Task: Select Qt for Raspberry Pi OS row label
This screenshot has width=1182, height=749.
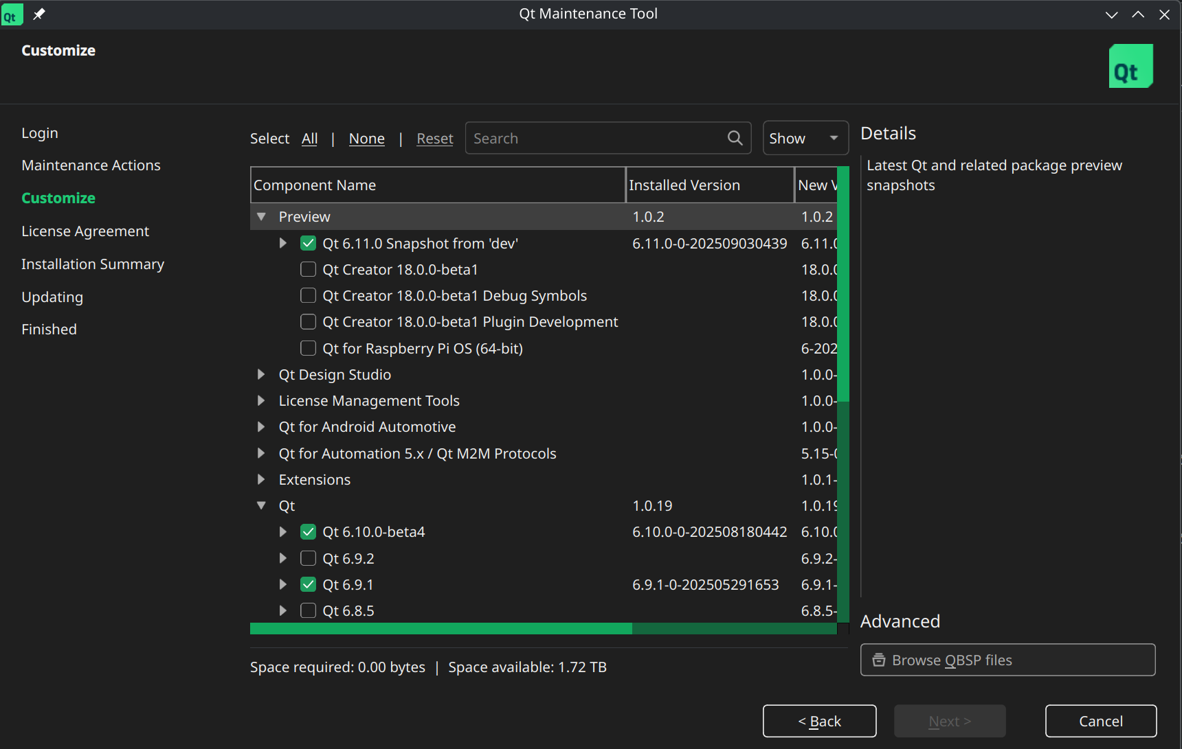Action: (x=423, y=348)
